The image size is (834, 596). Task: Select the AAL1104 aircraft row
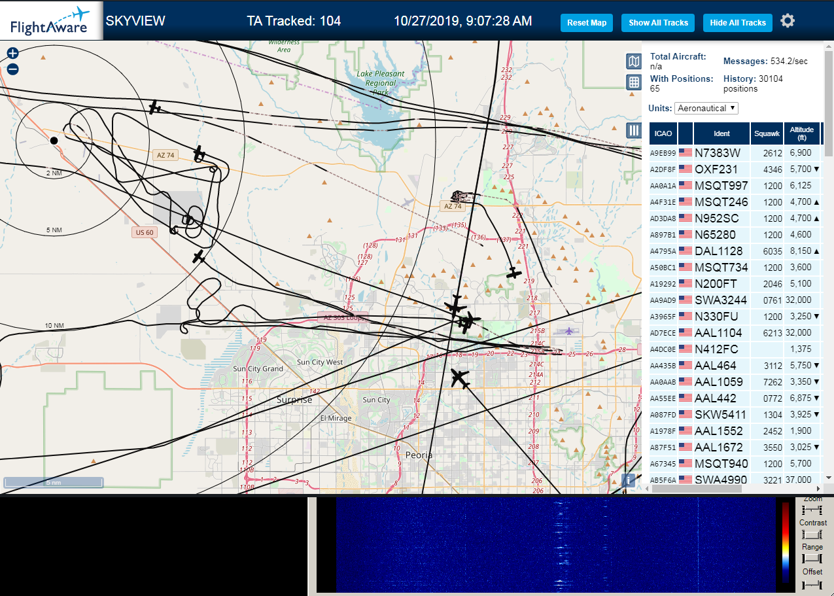click(737, 333)
